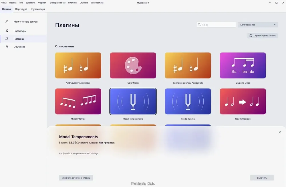Image resolution: width=286 pixels, height=187 pixels.
Task: Open the Плагины menu in menu bar
Action: click(72, 3)
